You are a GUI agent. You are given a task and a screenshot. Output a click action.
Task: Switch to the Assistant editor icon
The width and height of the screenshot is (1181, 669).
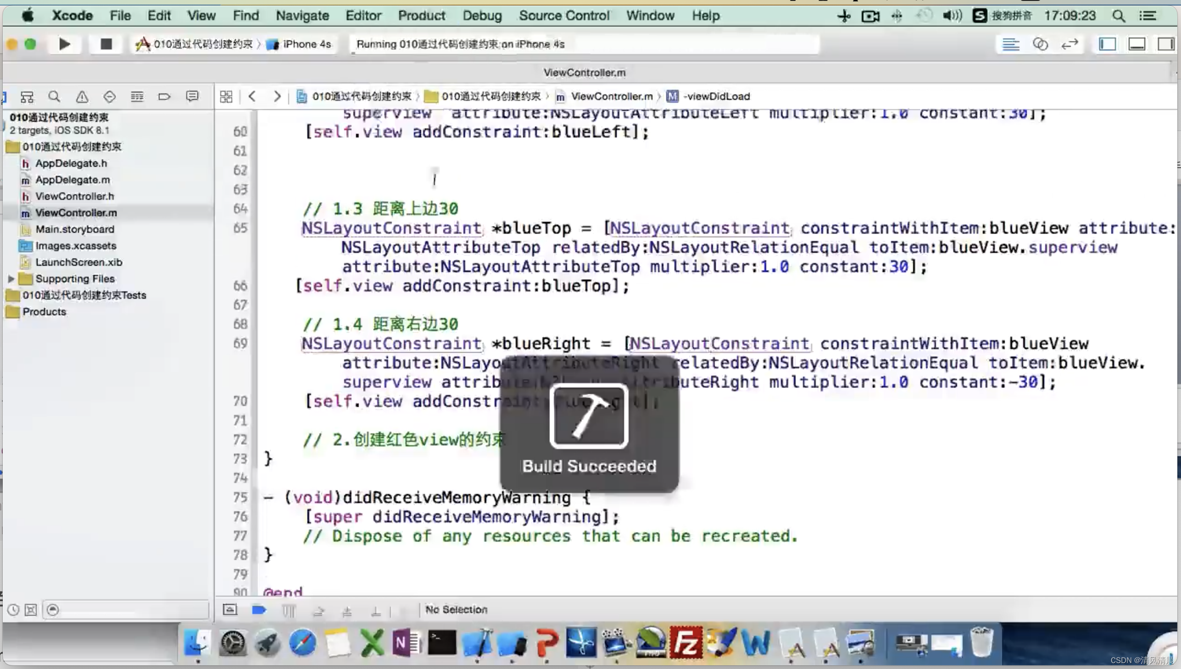(1040, 44)
